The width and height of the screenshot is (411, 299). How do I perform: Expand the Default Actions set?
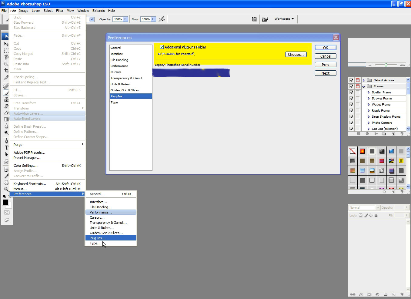click(363, 80)
